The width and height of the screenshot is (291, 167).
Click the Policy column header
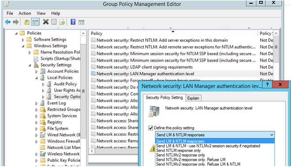pyautogui.click(x=174, y=33)
